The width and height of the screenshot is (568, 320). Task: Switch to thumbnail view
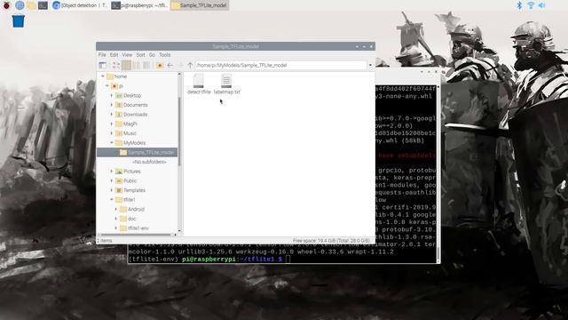(x=126, y=65)
